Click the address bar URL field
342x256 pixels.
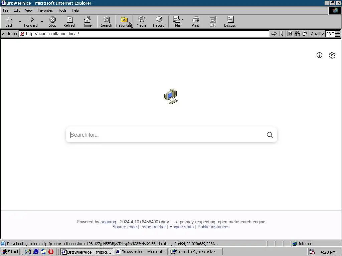pos(144,34)
